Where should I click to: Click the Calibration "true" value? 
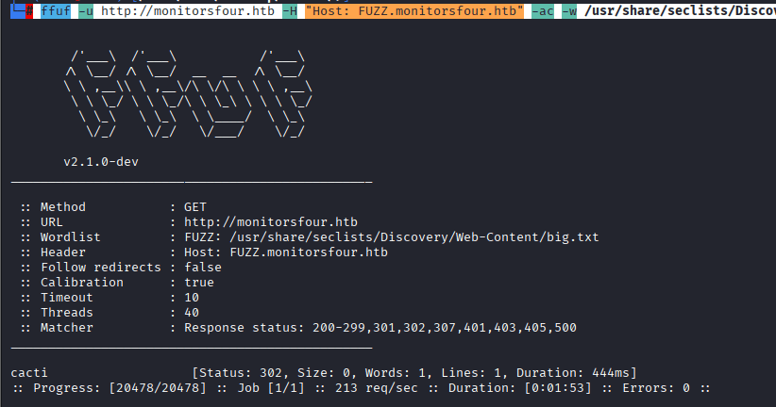(x=199, y=283)
